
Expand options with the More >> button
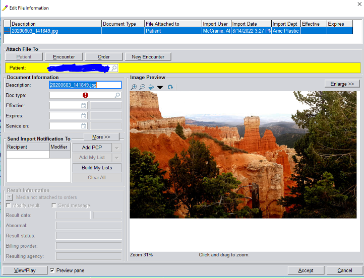101,137
